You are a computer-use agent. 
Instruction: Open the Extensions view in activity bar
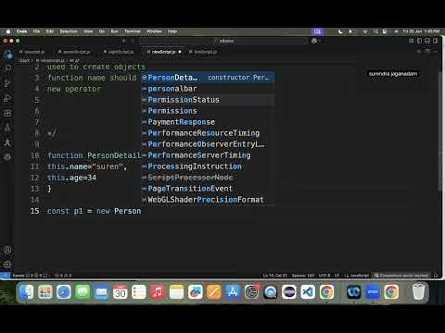click(7, 113)
